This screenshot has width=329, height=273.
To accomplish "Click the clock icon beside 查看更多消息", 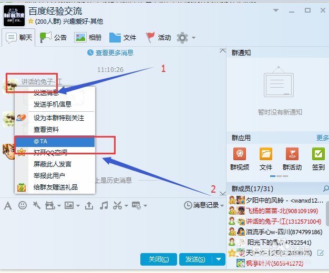I will [90, 52].
